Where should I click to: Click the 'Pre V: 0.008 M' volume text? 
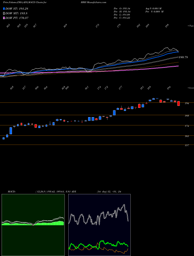154,12
